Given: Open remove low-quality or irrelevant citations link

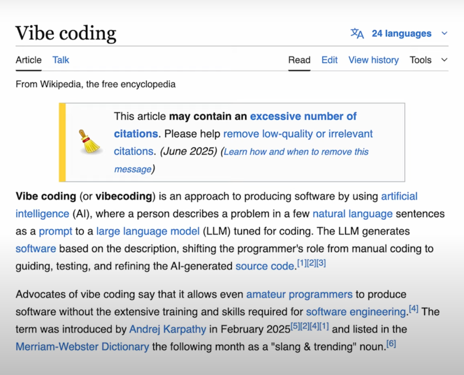Looking at the screenshot, I should (298, 134).
